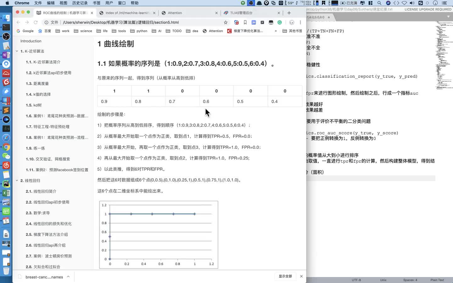Open the science bookmarks folder
Image resolution: width=453 pixels, height=283 pixels.
83,31
